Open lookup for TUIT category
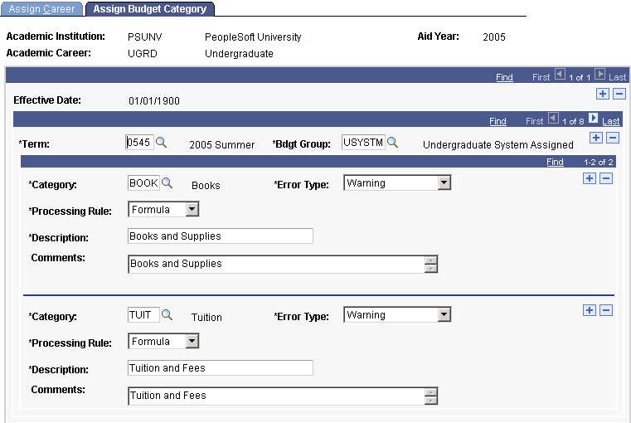 pos(167,314)
